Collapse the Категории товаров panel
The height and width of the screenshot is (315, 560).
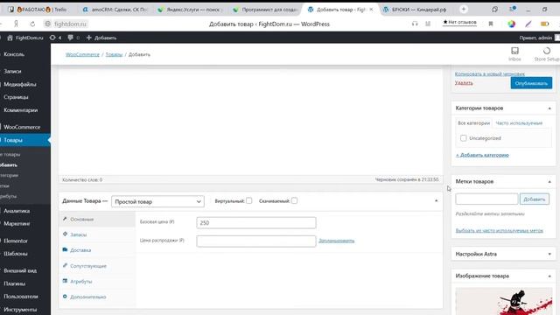[x=549, y=108]
